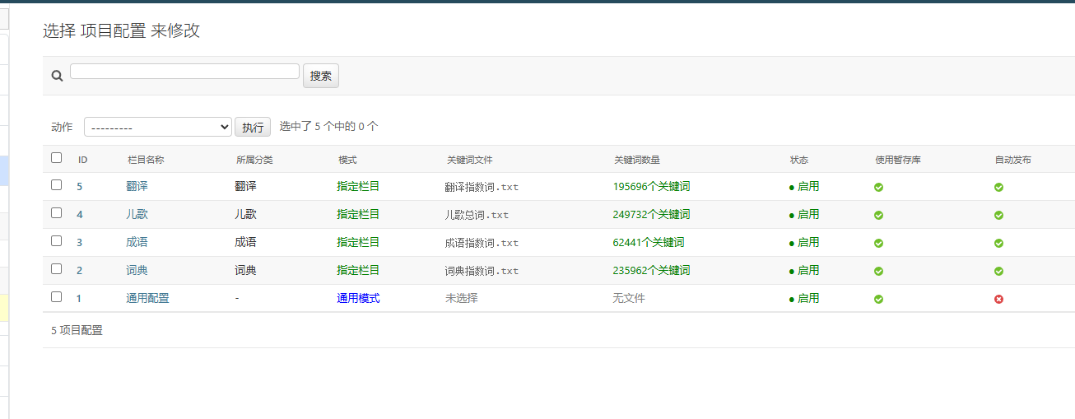1075x419 pixels.
Task: Click green check under 自动发布 for 词典
Action: point(998,272)
